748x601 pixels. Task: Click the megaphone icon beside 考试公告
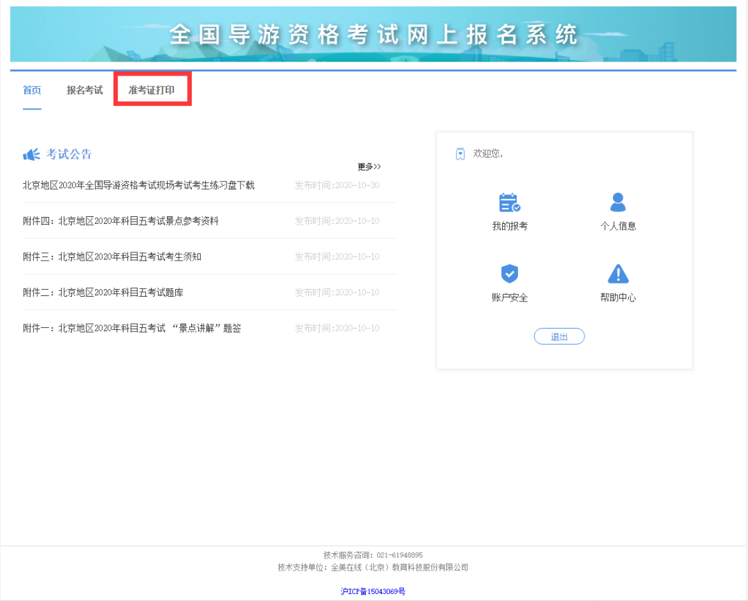pos(31,154)
